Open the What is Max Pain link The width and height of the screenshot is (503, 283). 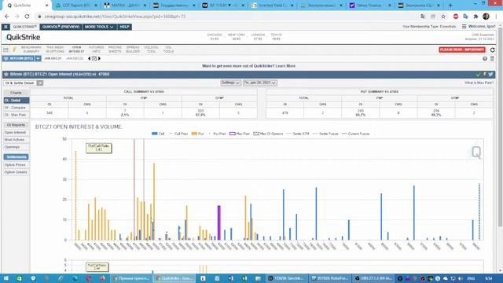coord(479,83)
